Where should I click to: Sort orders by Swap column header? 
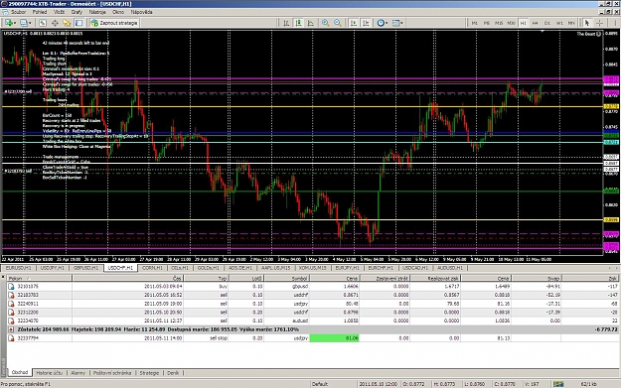(536, 279)
